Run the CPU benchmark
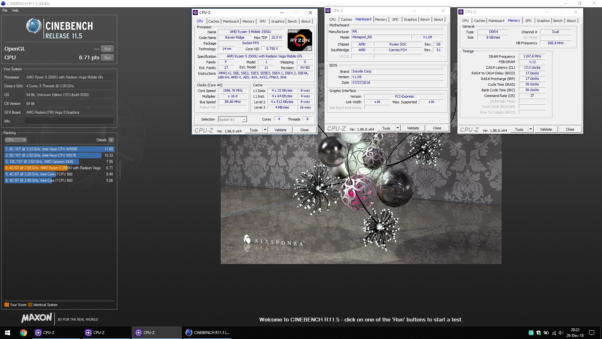This screenshot has width=602, height=339. (x=107, y=58)
